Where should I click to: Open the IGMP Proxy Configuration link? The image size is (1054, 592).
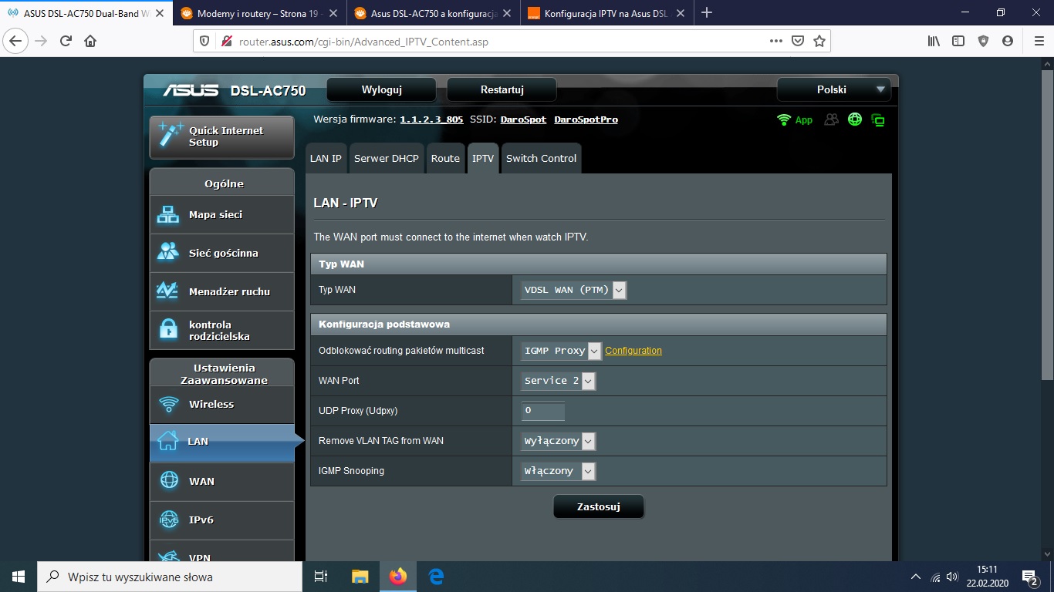(633, 351)
